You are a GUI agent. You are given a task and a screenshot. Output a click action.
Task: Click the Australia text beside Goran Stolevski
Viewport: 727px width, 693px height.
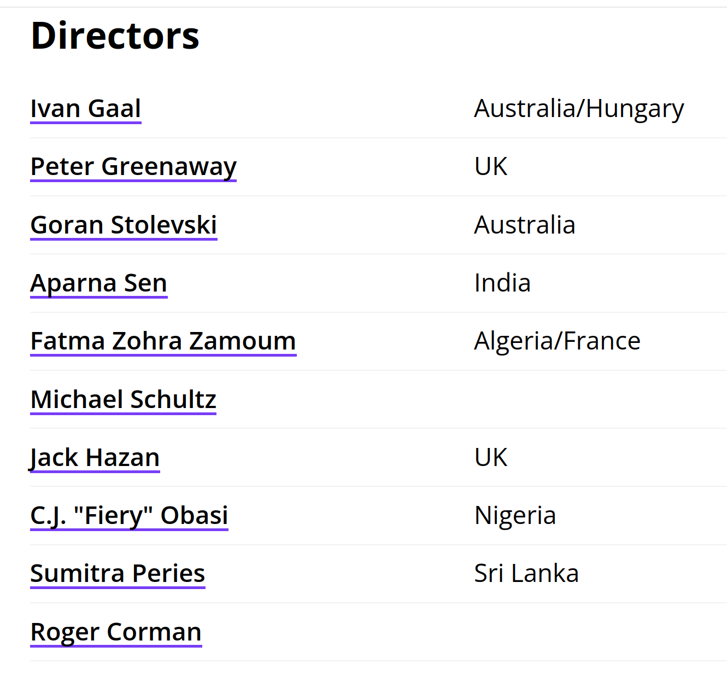[x=525, y=225]
